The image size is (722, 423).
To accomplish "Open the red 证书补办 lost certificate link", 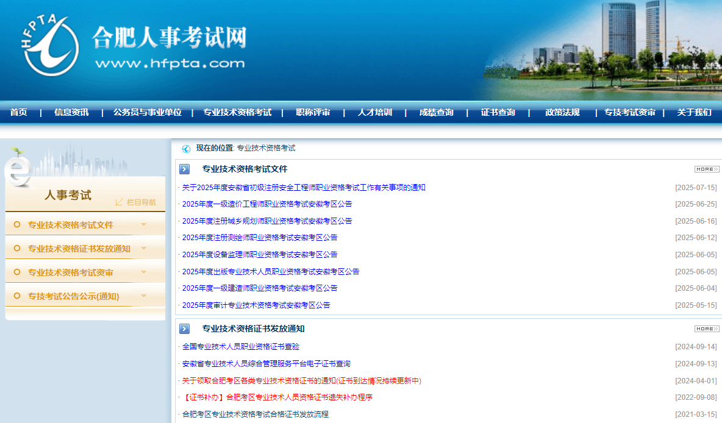I will [x=277, y=397].
